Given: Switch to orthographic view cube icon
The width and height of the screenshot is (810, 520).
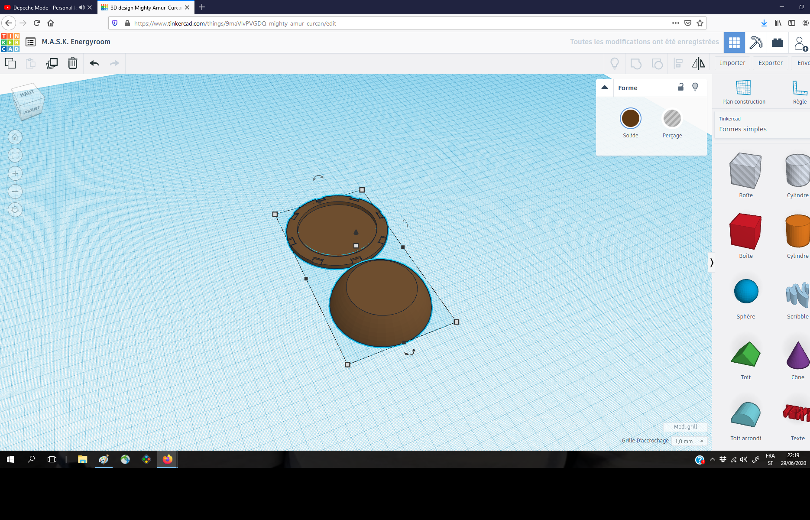Looking at the screenshot, I should click(x=15, y=210).
